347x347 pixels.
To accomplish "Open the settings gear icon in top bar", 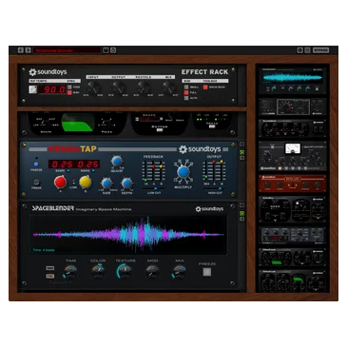I will point(299,50).
